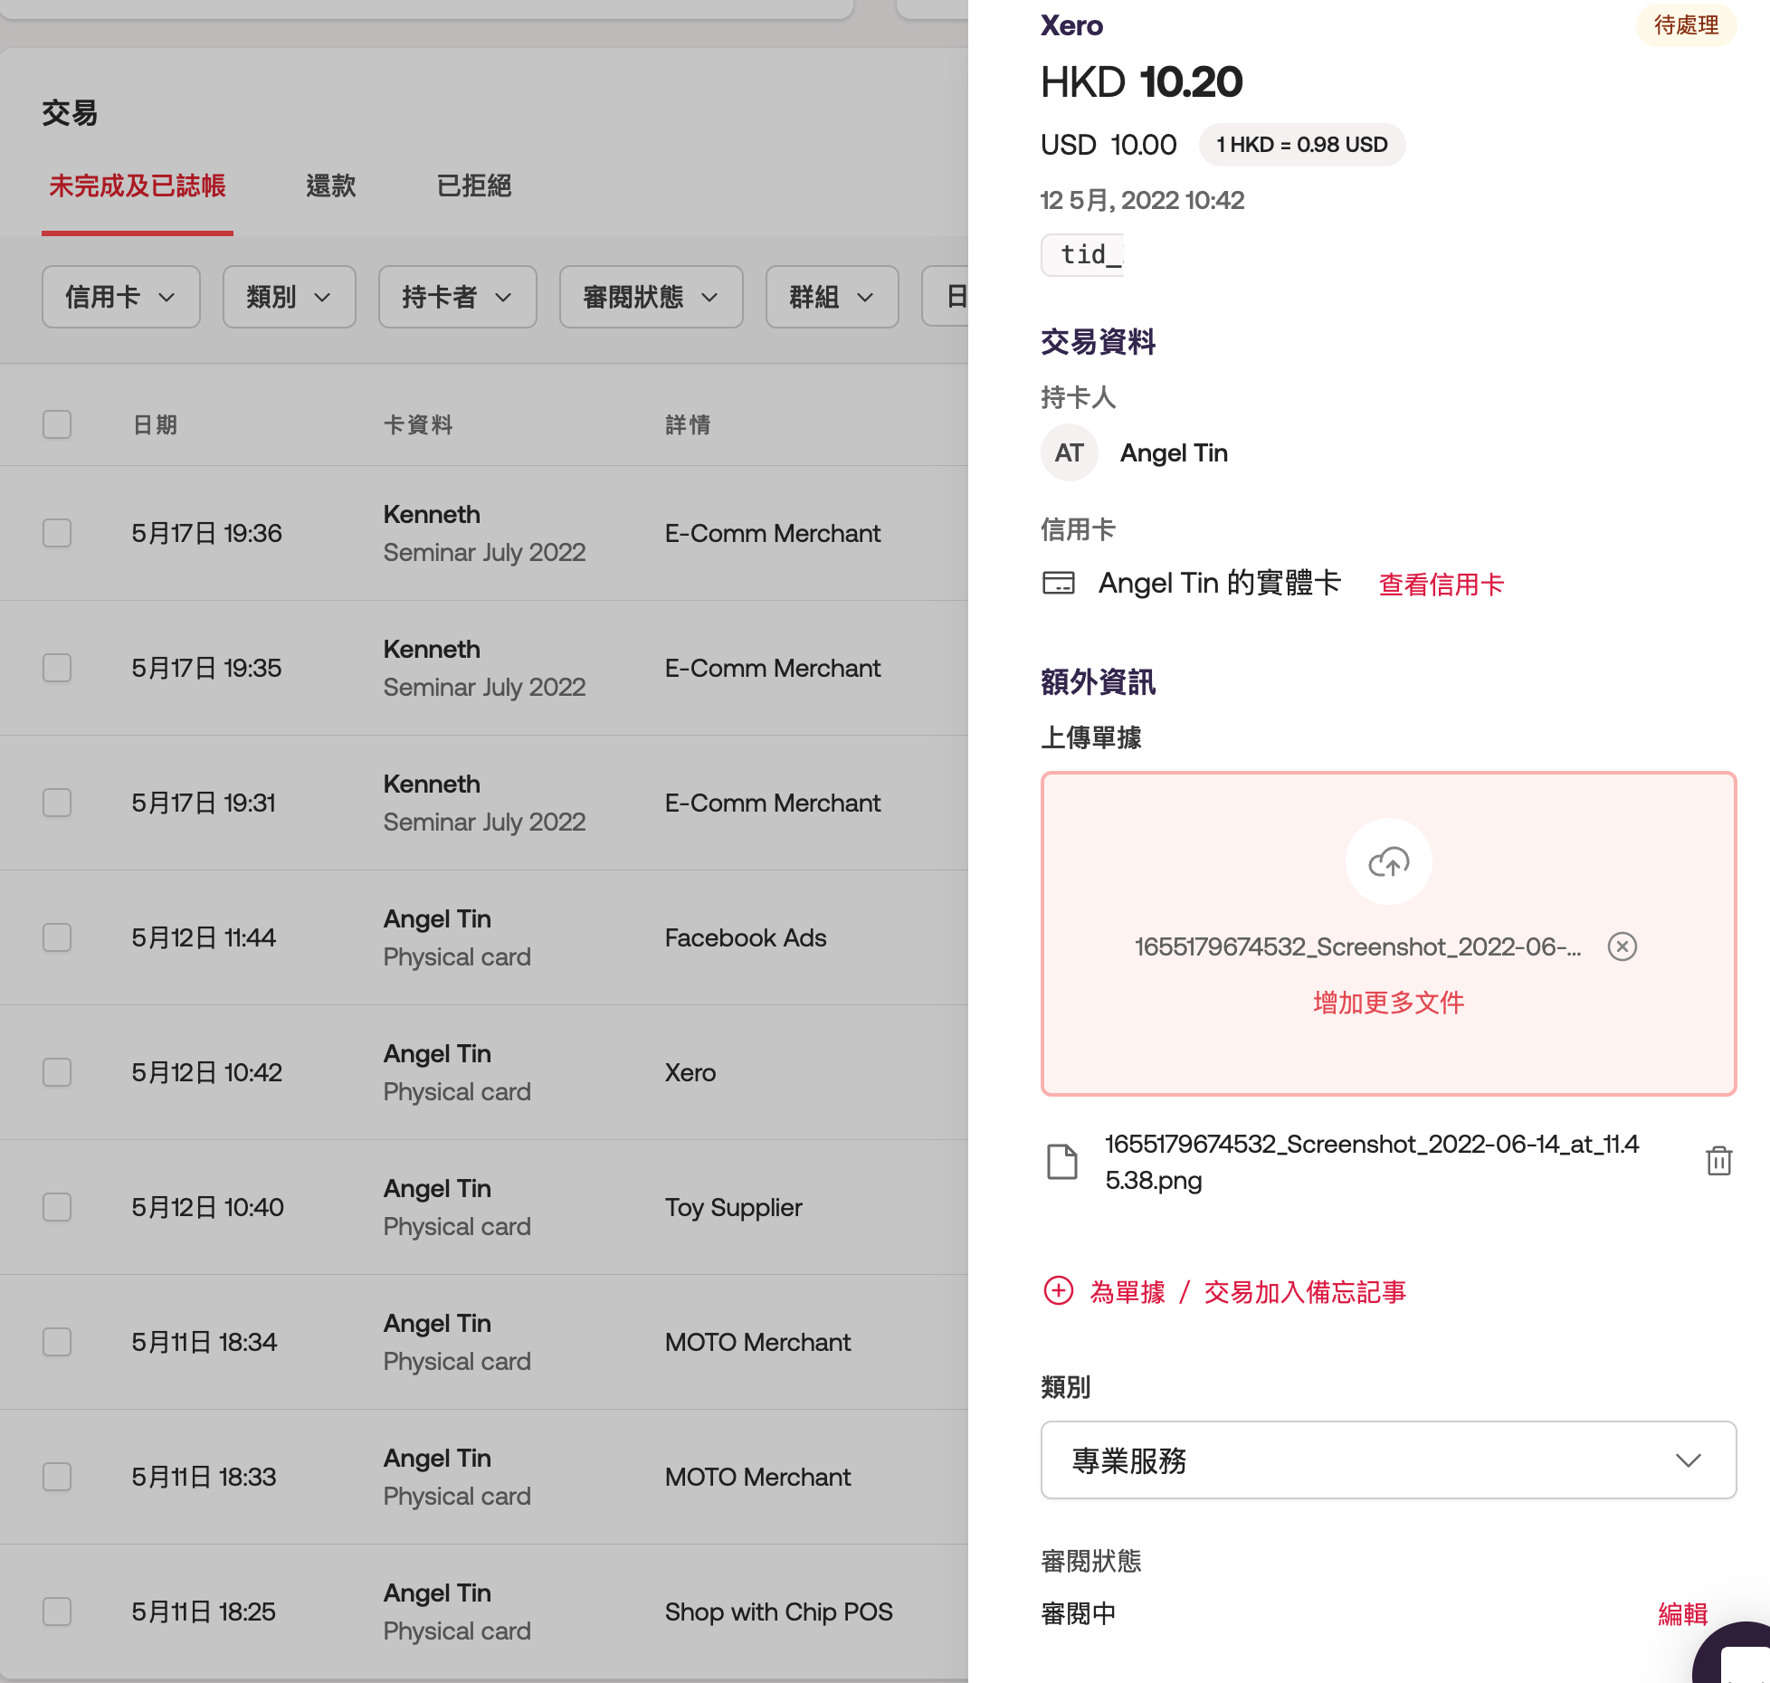Check the Facebook Ads transaction checkbox
The image size is (1770, 1683).
[57, 937]
